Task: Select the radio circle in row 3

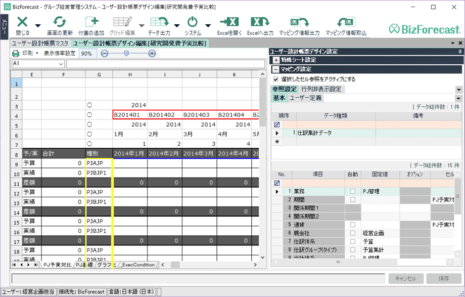Action: 89,105
